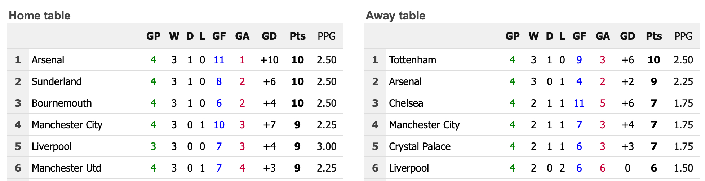The image size is (705, 181).
Task: Click the GA header in Home table
Action: [x=242, y=36]
